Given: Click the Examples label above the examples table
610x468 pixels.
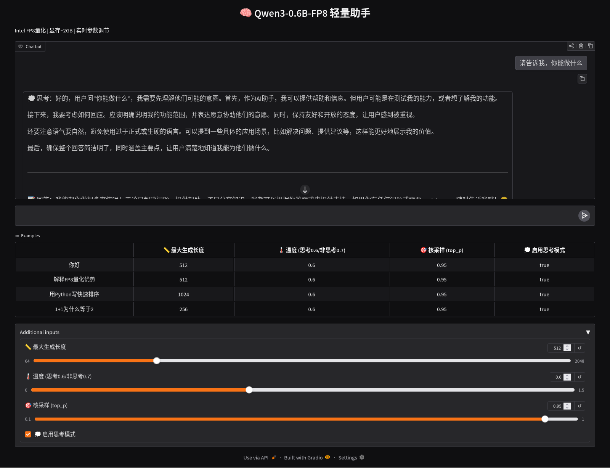Looking at the screenshot, I should click(27, 236).
